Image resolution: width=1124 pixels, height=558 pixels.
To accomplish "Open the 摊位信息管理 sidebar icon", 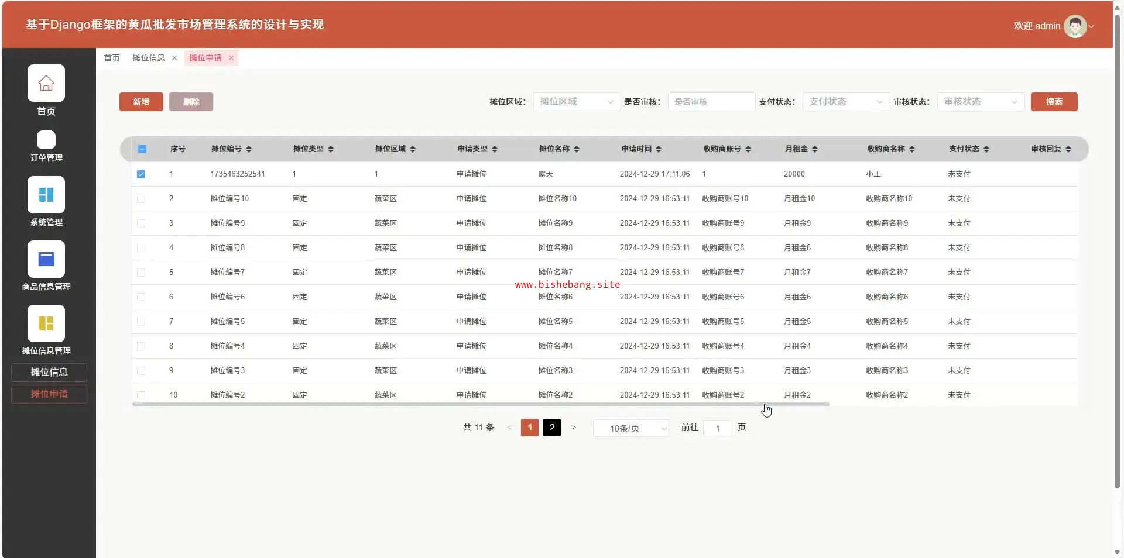I will coord(46,323).
